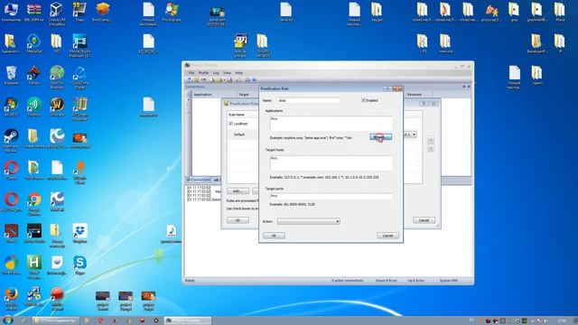578x325 pixels.
Task: Open the Log menu in Proxifier
Action: tap(216, 73)
